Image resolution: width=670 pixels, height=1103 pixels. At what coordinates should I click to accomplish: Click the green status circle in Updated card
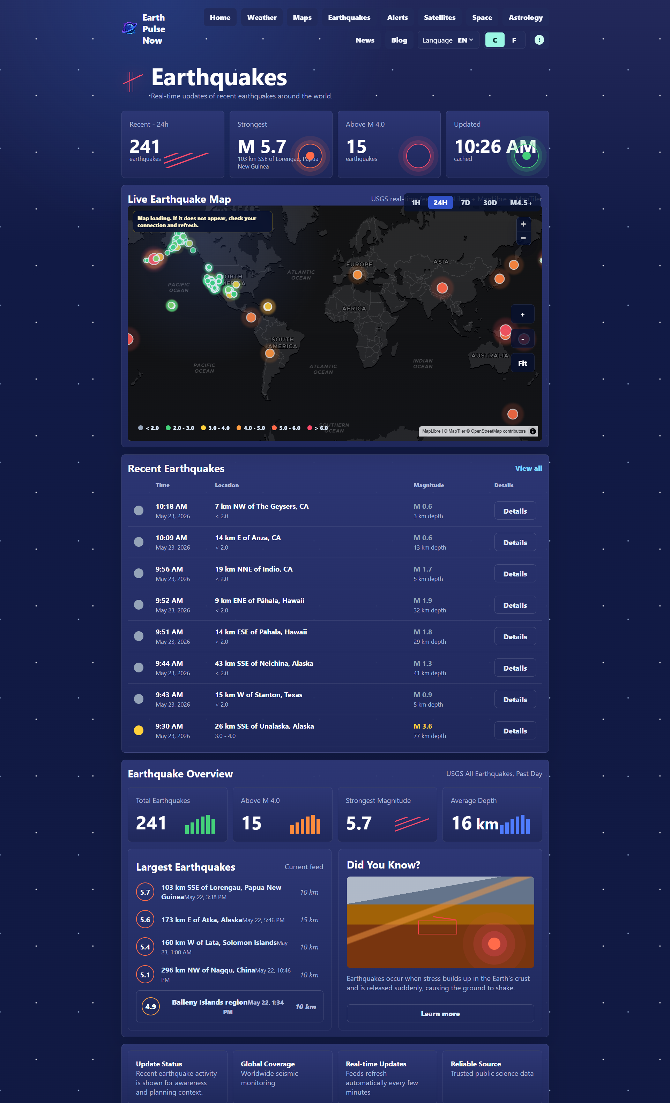526,156
